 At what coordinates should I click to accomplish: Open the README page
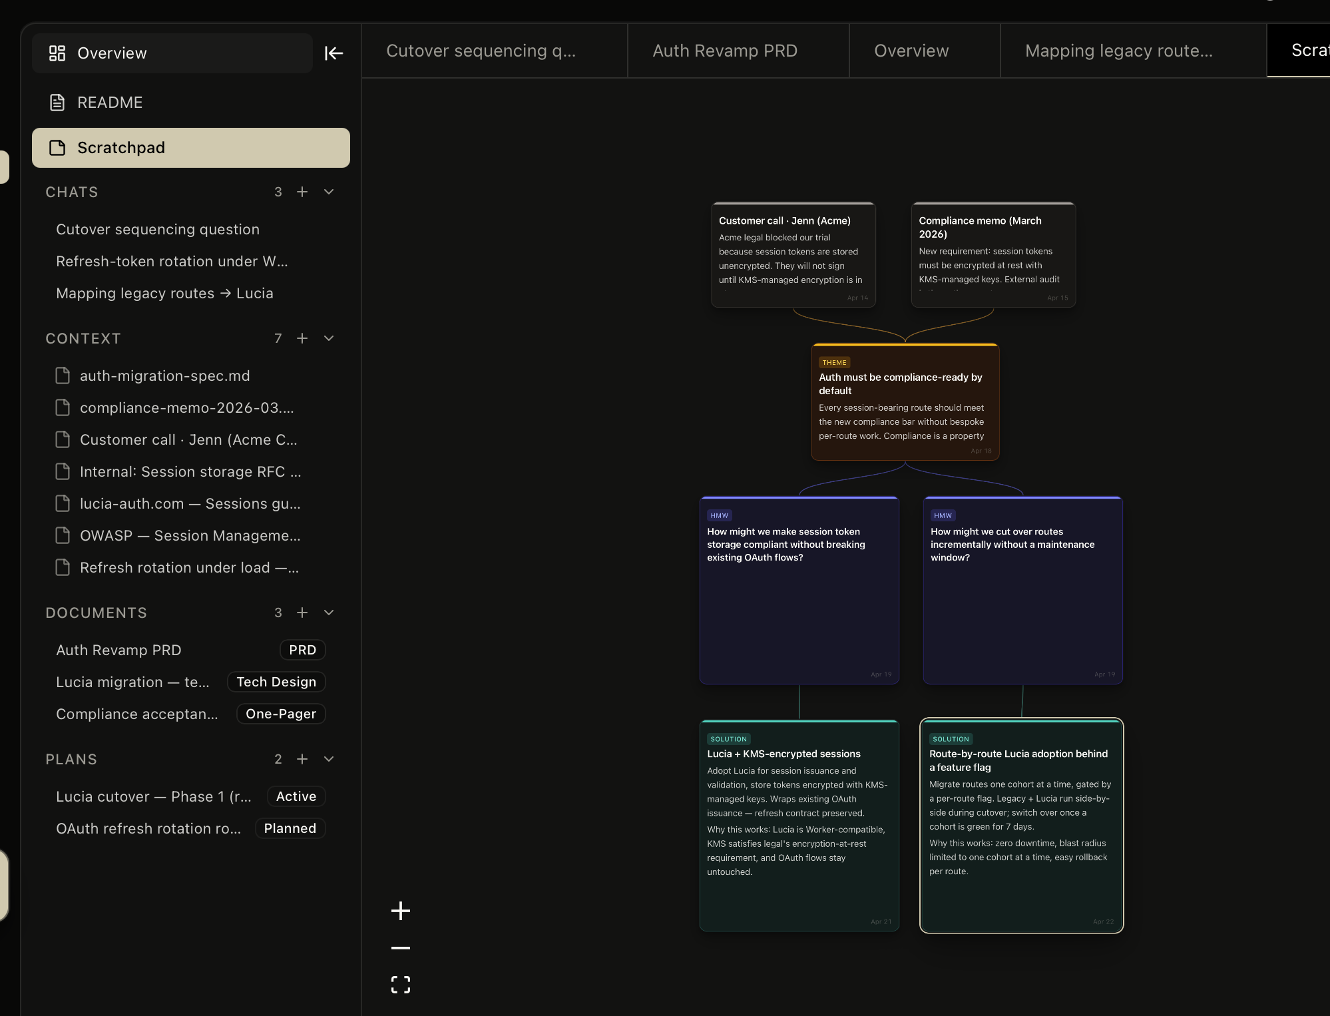tap(110, 103)
